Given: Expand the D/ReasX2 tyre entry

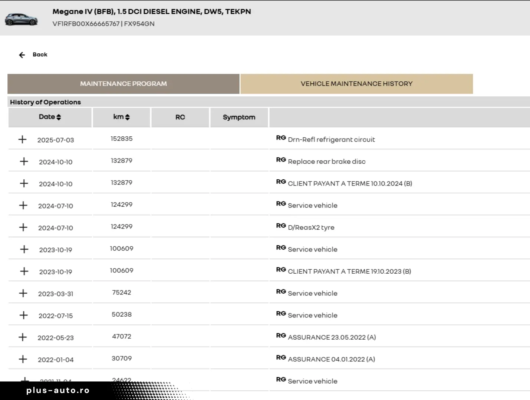Looking at the screenshot, I should 23,227.
